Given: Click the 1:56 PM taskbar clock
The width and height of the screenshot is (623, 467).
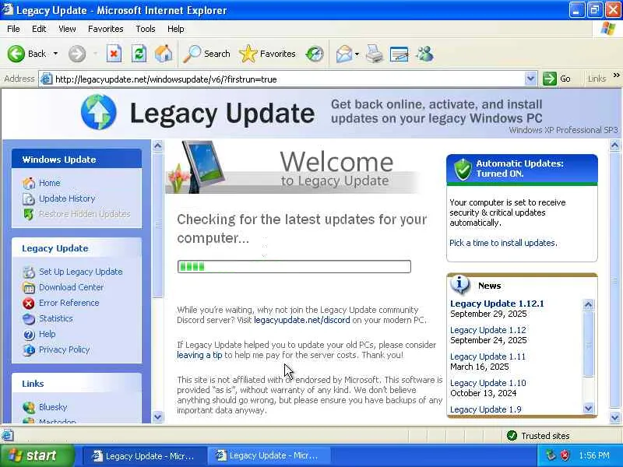Looking at the screenshot, I should click(594, 455).
